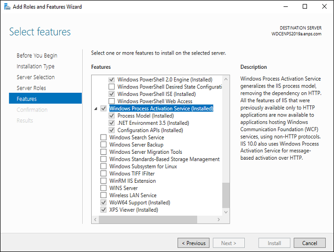Open the Before You Begin step
The image size is (334, 252).
click(37, 56)
